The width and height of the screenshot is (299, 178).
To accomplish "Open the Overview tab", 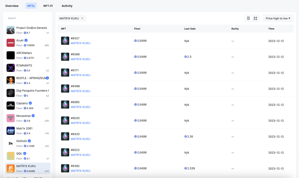I will coord(12,6).
